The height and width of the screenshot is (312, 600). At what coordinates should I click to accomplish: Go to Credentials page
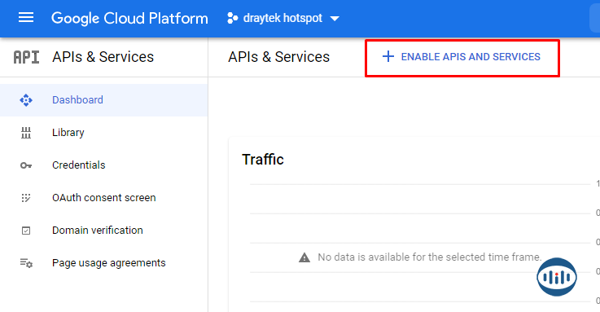click(x=103, y=165)
